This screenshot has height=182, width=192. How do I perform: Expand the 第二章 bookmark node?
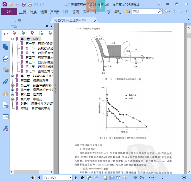[x=12, y=76]
